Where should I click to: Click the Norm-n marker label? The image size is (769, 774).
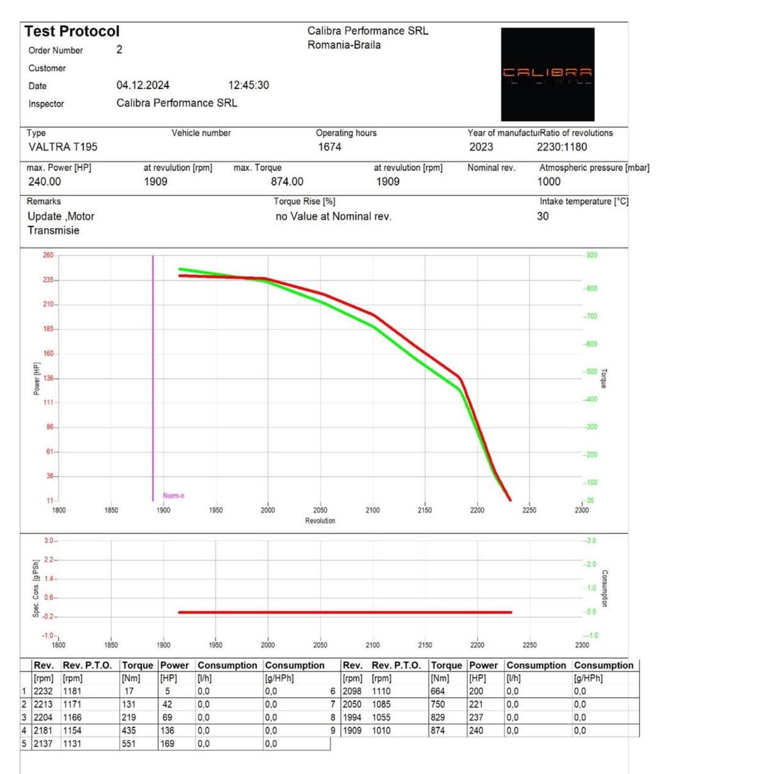pos(174,496)
